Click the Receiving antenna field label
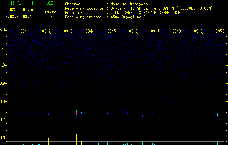 point(83,17)
